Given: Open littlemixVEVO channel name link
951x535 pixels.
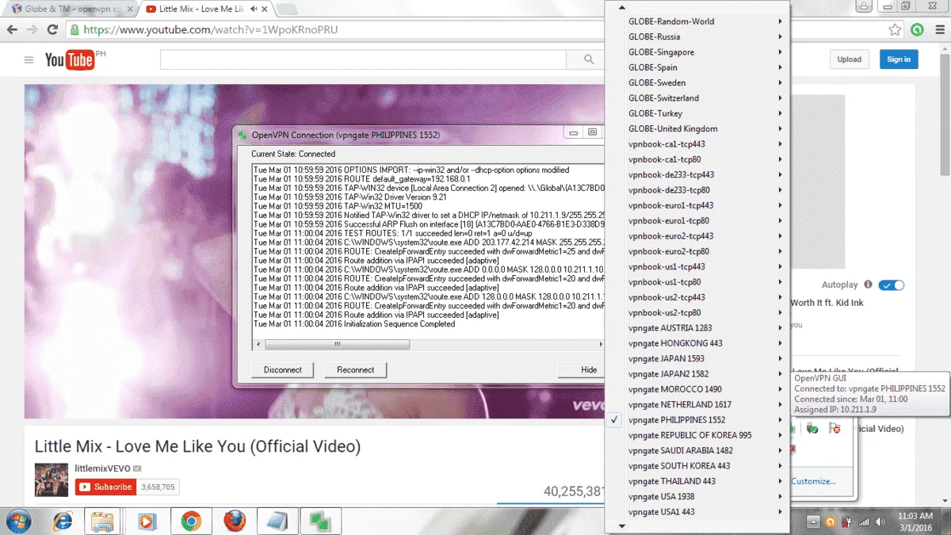Looking at the screenshot, I should click(x=102, y=468).
